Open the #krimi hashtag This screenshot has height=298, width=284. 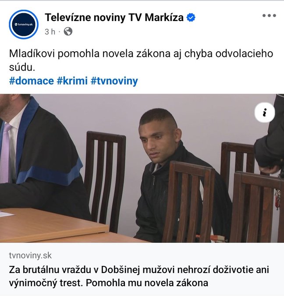[72, 81]
